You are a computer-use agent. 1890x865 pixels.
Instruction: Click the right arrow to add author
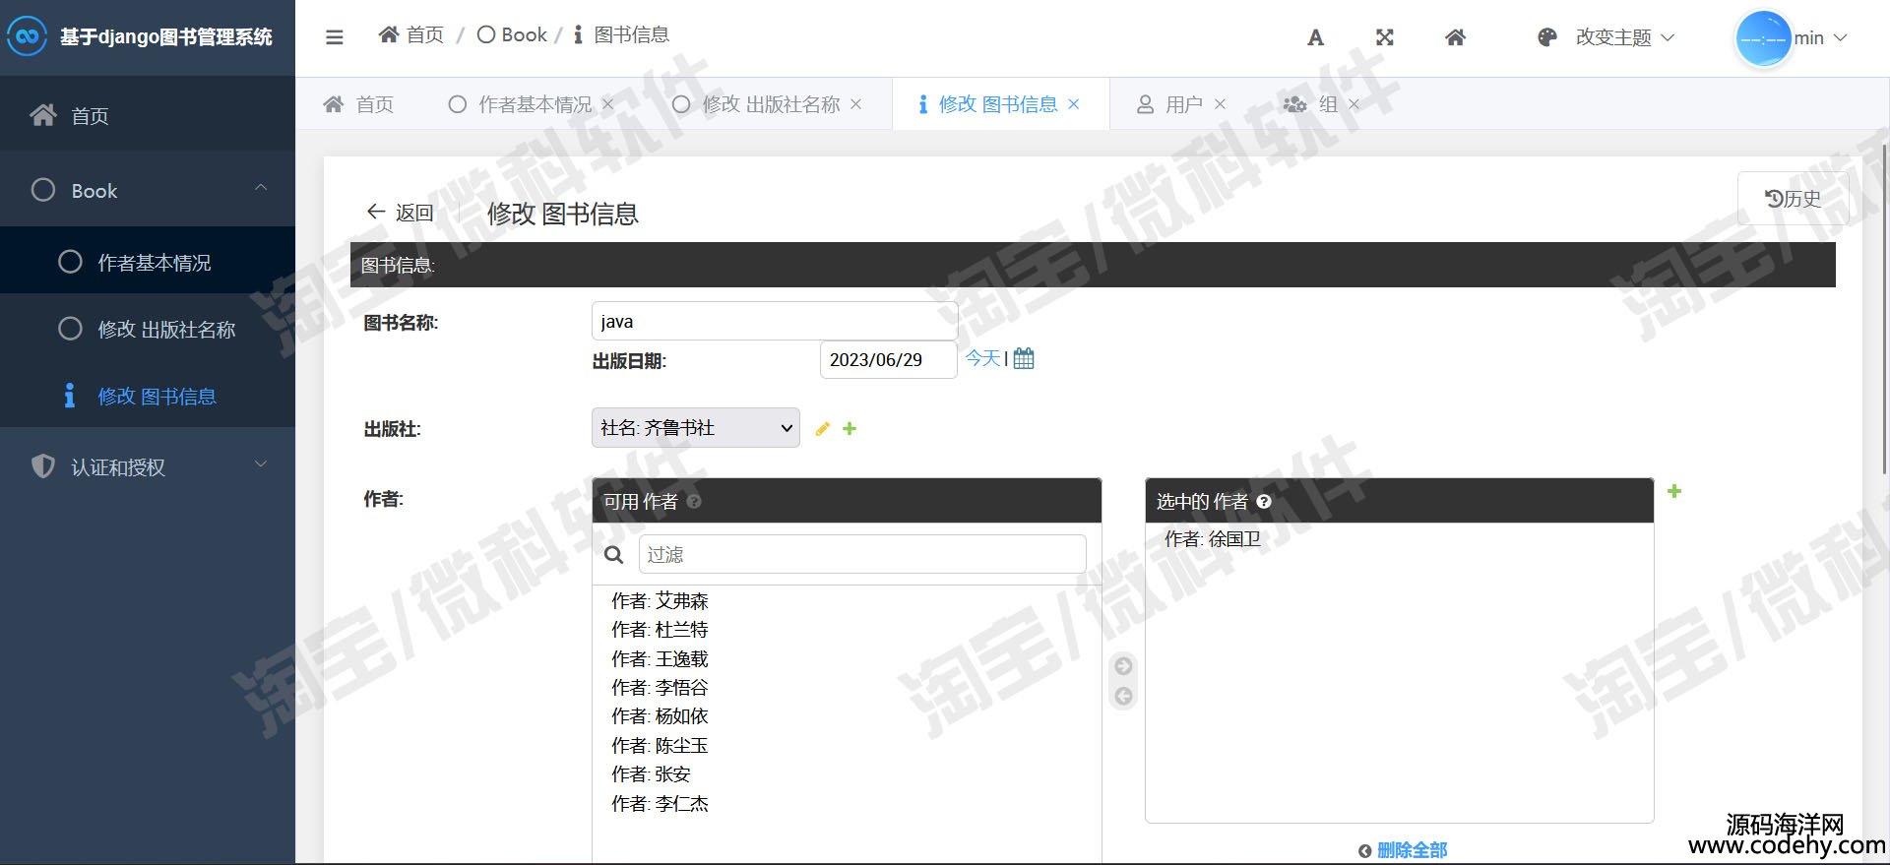1123,666
